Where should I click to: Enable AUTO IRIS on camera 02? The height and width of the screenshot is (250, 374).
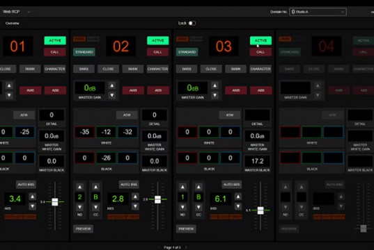coord(129,184)
